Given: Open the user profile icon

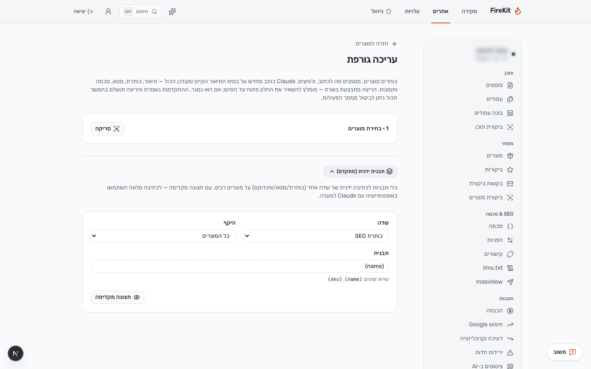Looking at the screenshot, I should coord(108,11).
